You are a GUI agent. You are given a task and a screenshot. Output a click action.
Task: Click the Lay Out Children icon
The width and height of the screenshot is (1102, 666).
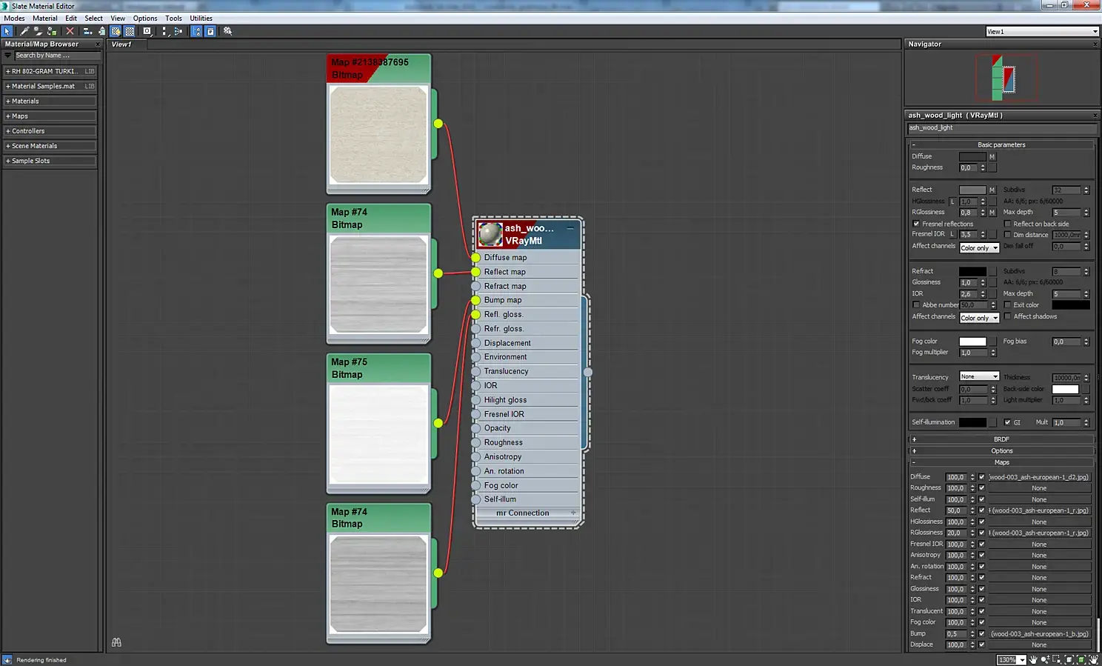[x=178, y=31]
